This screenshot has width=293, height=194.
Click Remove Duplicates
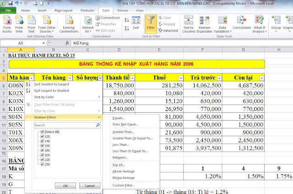205,24
